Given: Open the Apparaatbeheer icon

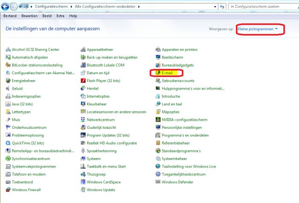Looking at the screenshot, I should pos(83,49).
